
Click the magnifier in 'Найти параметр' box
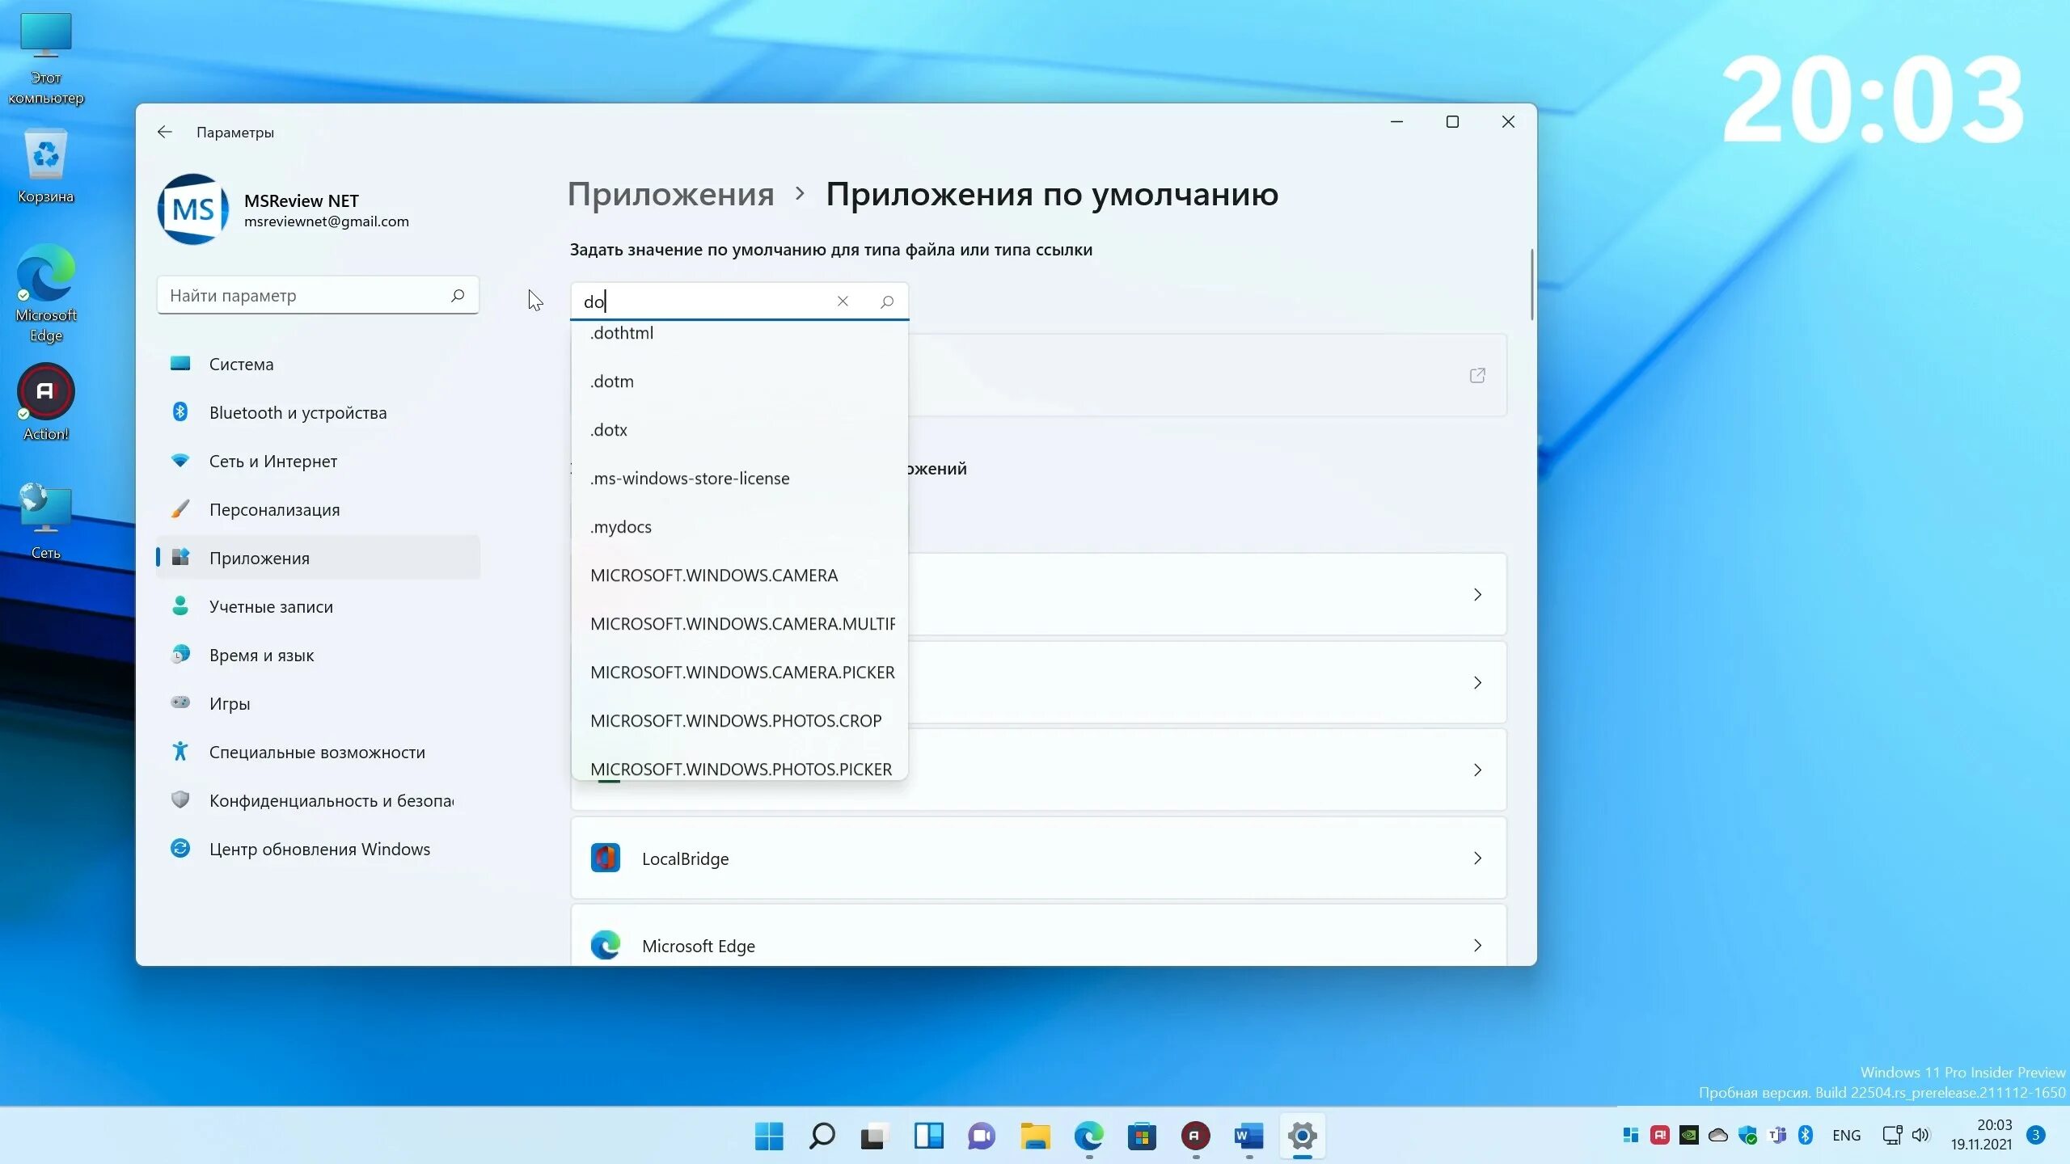tap(458, 295)
